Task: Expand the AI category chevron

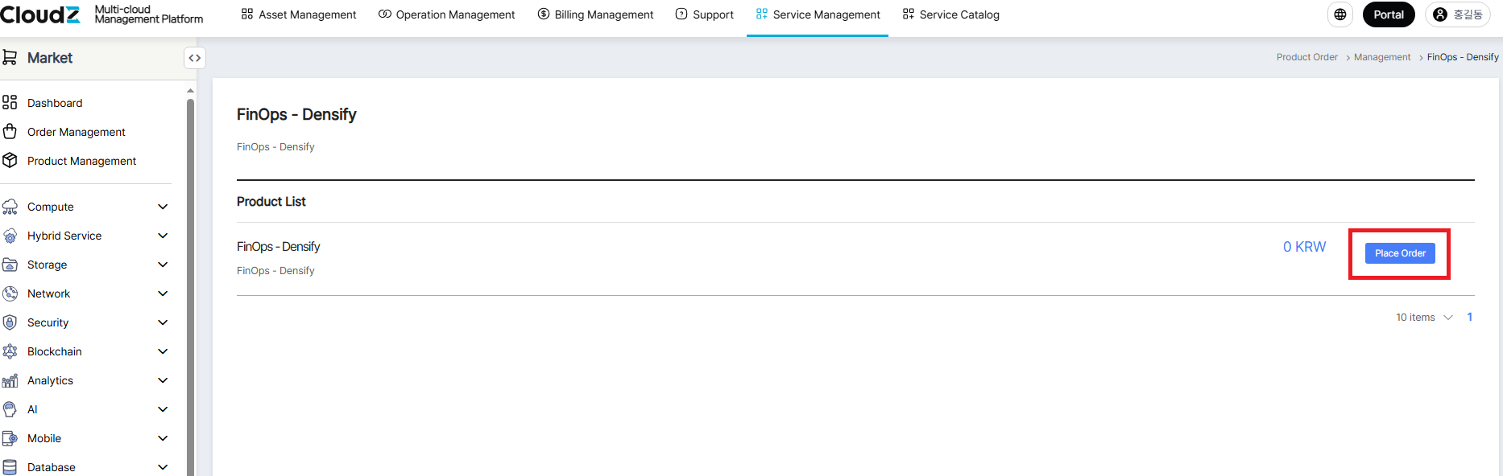Action: click(x=163, y=409)
